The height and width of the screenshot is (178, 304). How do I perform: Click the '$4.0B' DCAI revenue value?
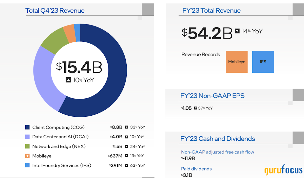[116, 137]
